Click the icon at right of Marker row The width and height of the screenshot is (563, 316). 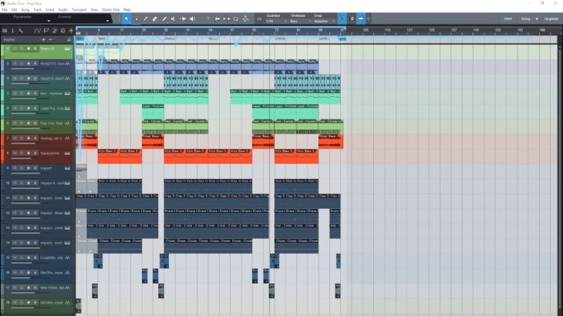[x=69, y=39]
